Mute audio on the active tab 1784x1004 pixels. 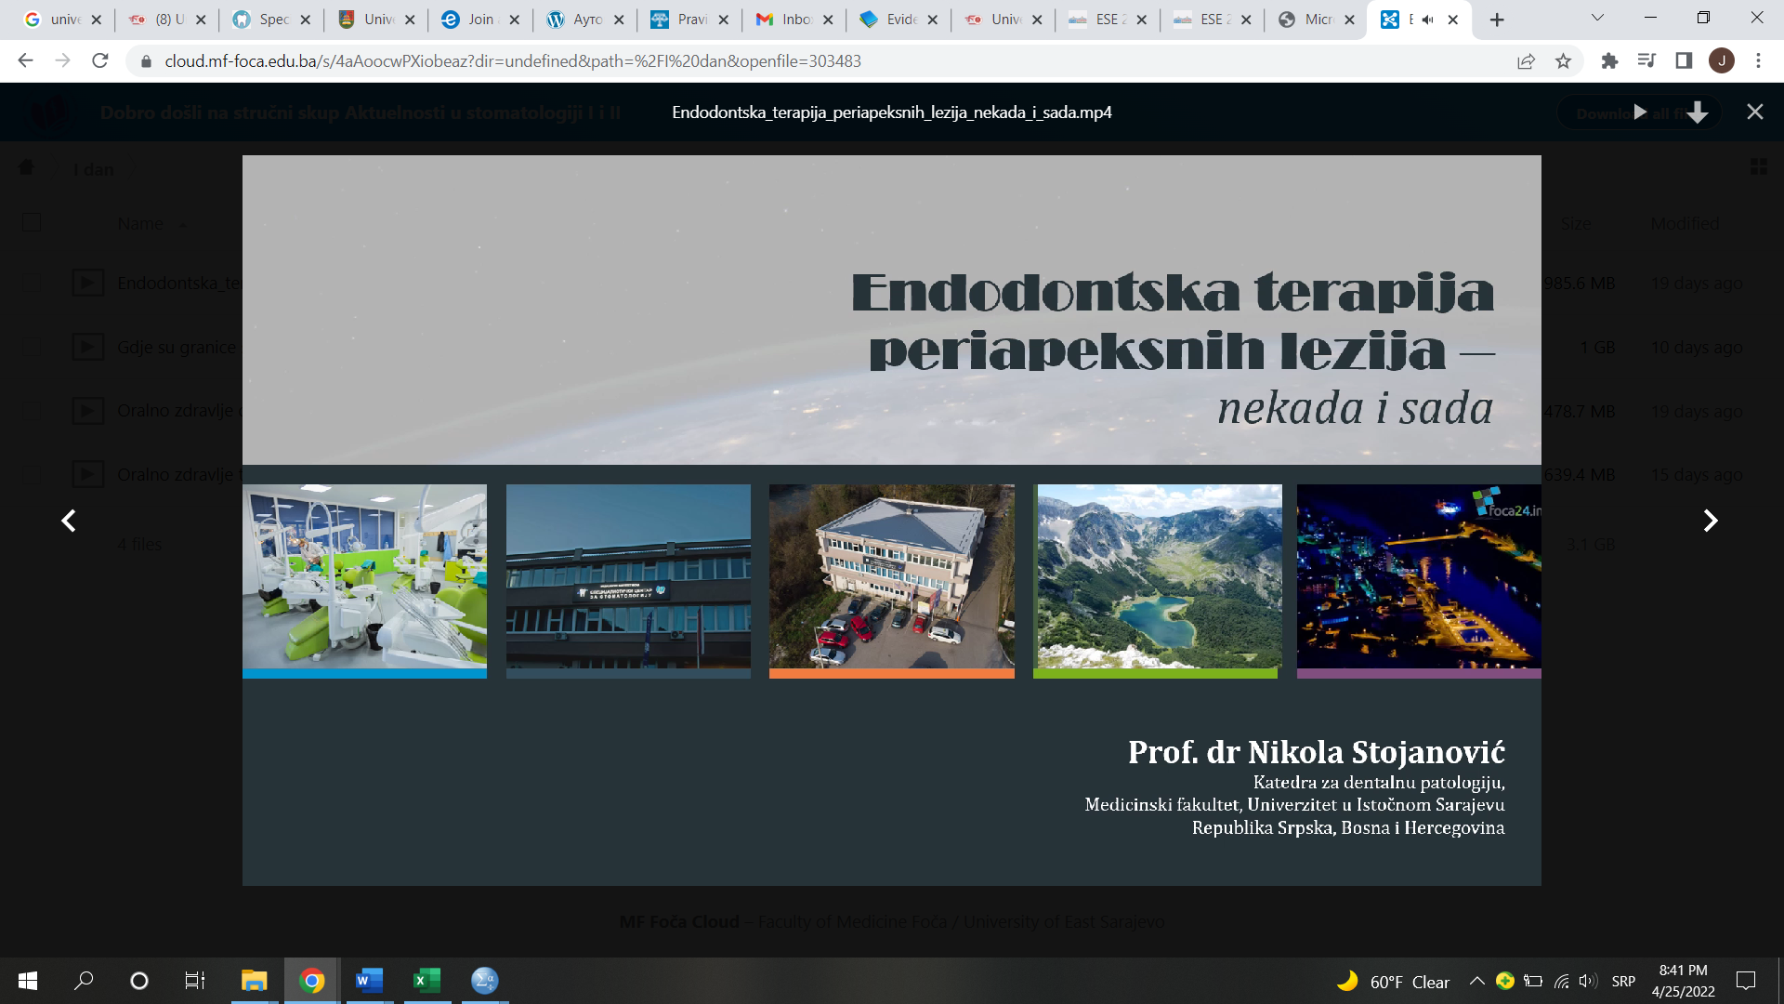[x=1428, y=20]
